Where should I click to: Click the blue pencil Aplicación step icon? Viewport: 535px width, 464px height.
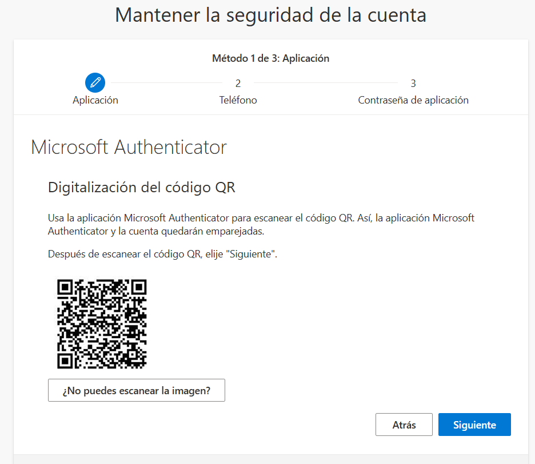[x=95, y=82]
